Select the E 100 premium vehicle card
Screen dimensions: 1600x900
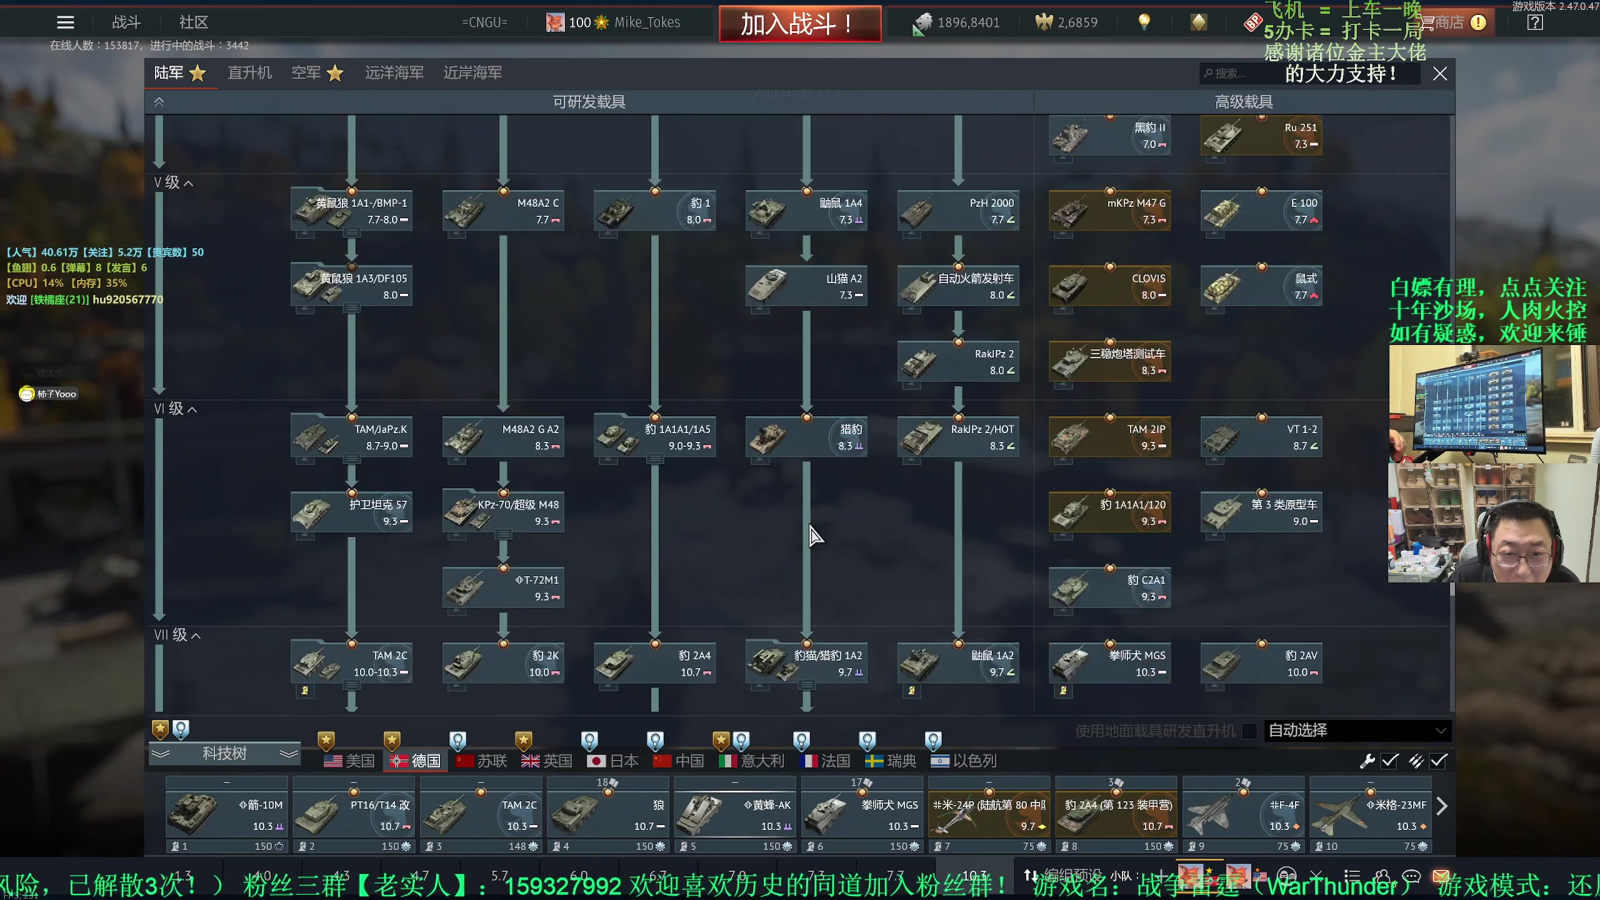click(x=1261, y=211)
